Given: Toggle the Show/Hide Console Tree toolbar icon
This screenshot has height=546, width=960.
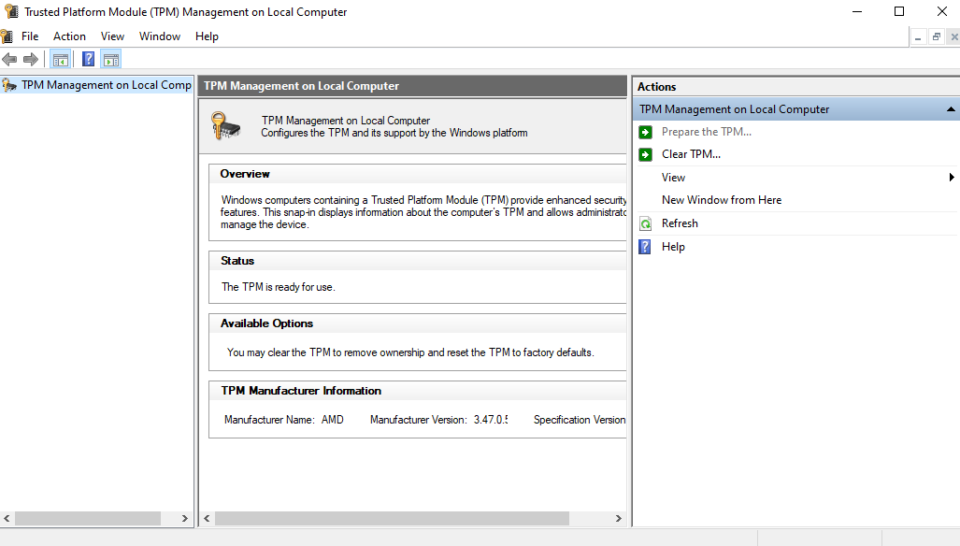Looking at the screenshot, I should (x=61, y=60).
